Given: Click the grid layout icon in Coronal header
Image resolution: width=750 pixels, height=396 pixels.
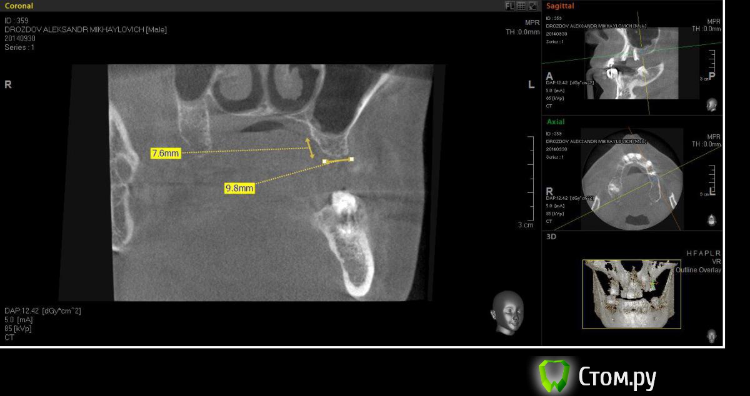Looking at the screenshot, I should 521,6.
